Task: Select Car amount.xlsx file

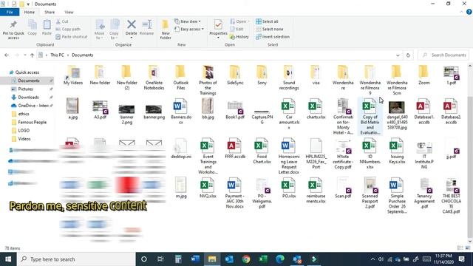Action: tap(289, 114)
